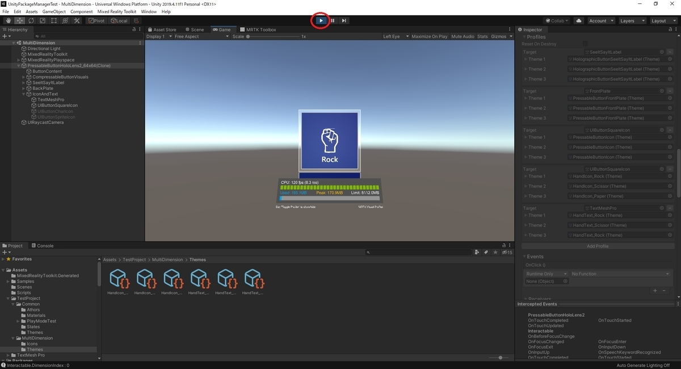Switch to the Asset Store tab
This screenshot has width=681, height=369.
(x=161, y=30)
